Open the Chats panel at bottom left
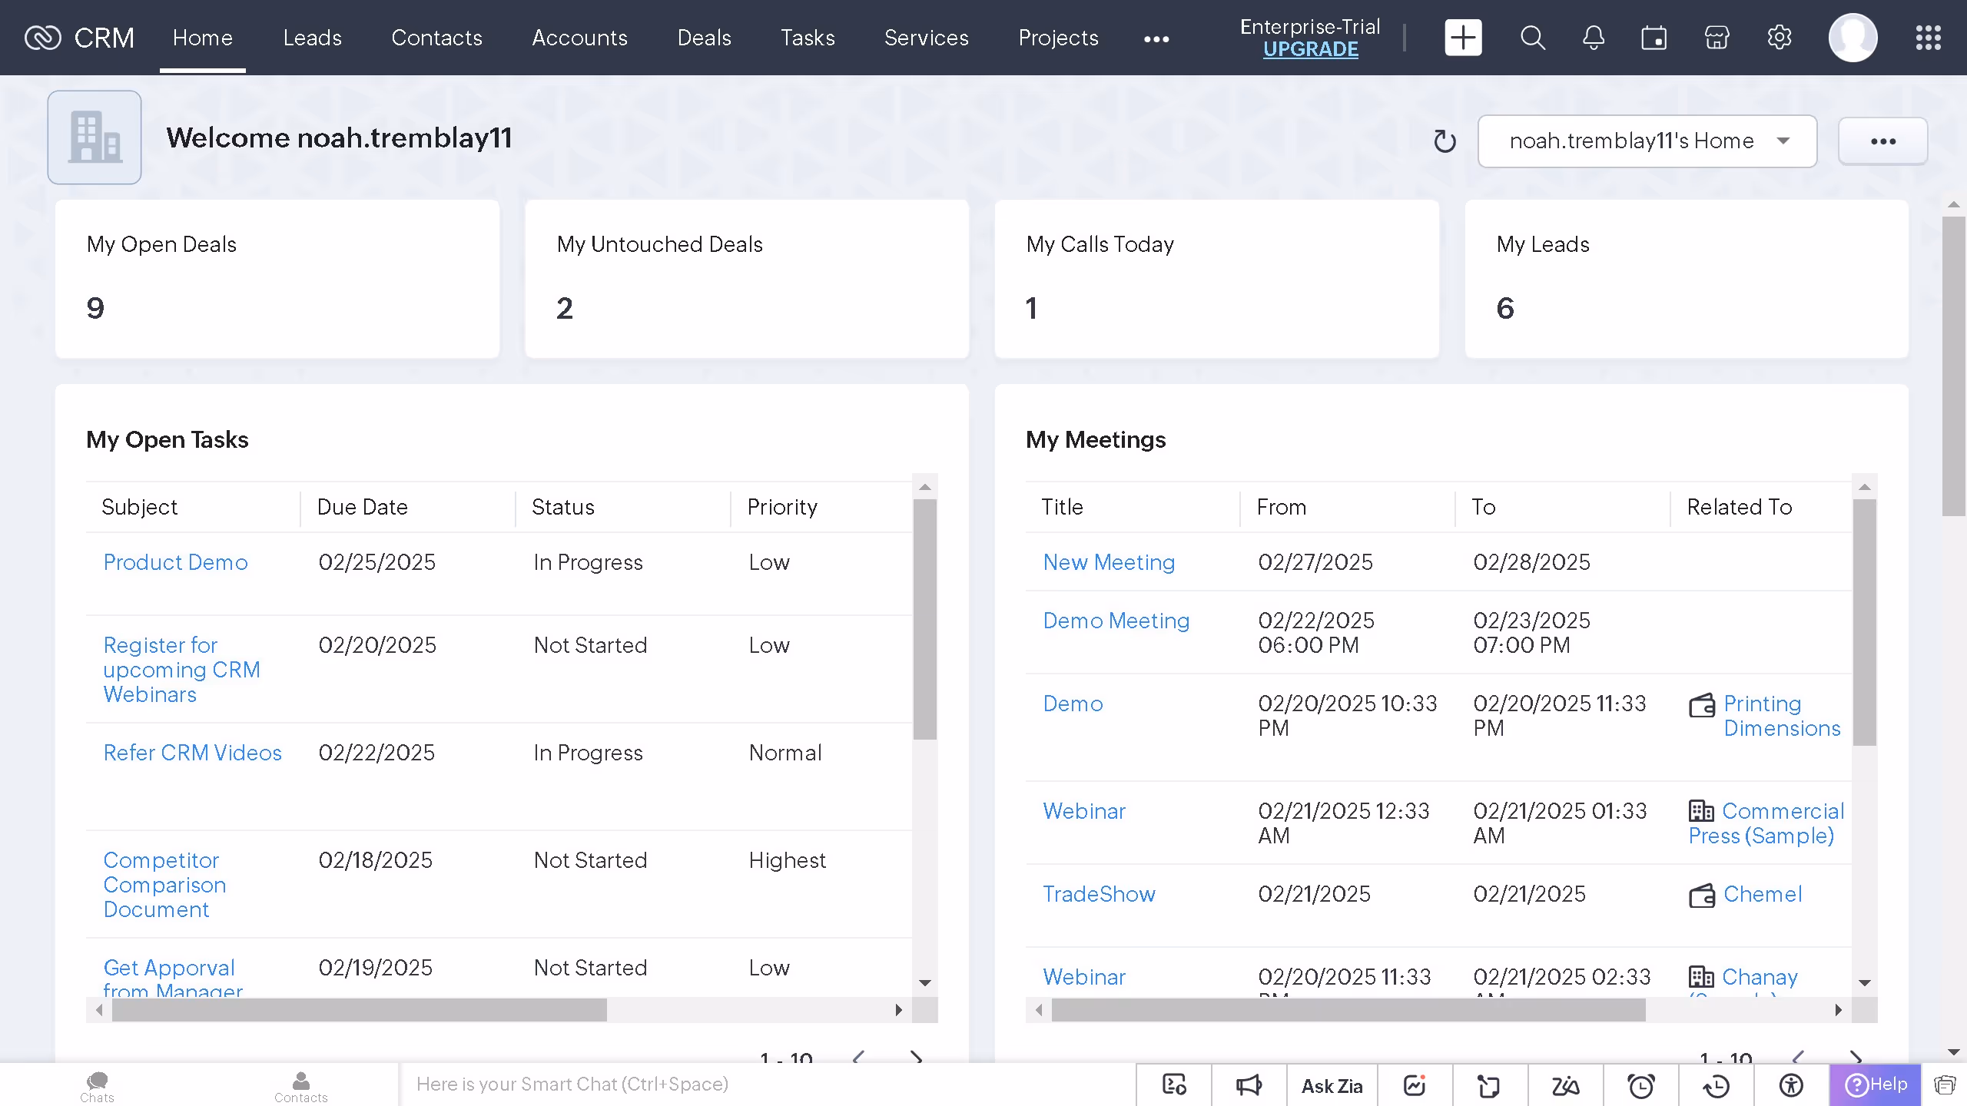The height and width of the screenshot is (1106, 1967). coord(96,1084)
